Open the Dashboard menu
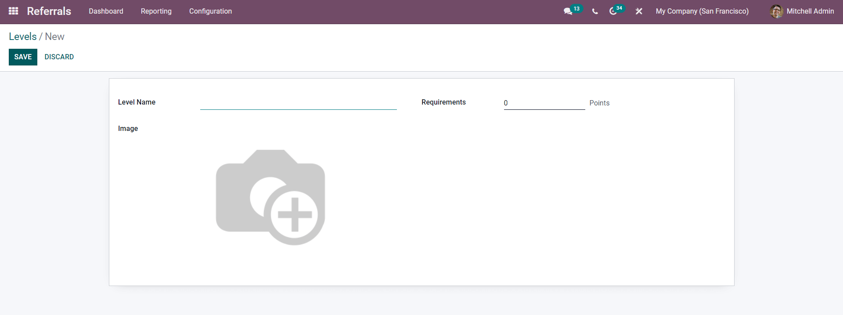Image resolution: width=843 pixels, height=315 pixels. pos(106,11)
